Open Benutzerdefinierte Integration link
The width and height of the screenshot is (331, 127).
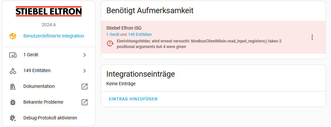coord(54,36)
